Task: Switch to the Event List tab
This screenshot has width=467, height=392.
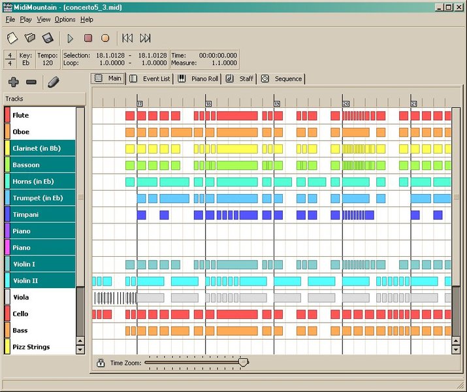Action: [150, 78]
